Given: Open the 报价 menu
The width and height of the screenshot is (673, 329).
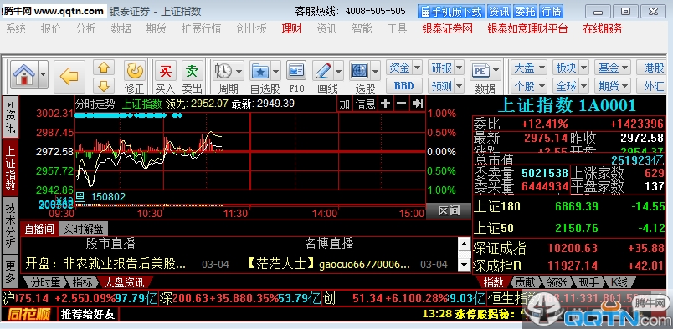Looking at the screenshot, I should pyautogui.click(x=51, y=28).
